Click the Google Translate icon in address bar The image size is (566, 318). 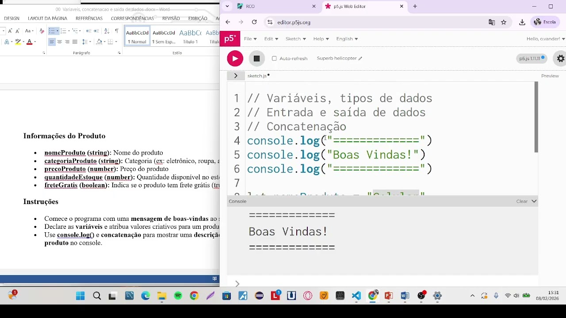pos(492,22)
